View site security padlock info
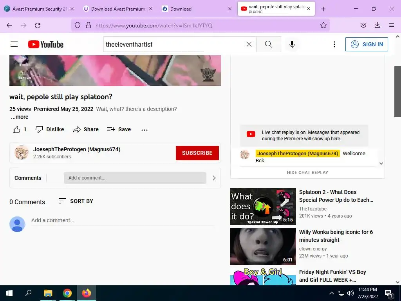Screen dimensions: 401x301 [x=89, y=25]
